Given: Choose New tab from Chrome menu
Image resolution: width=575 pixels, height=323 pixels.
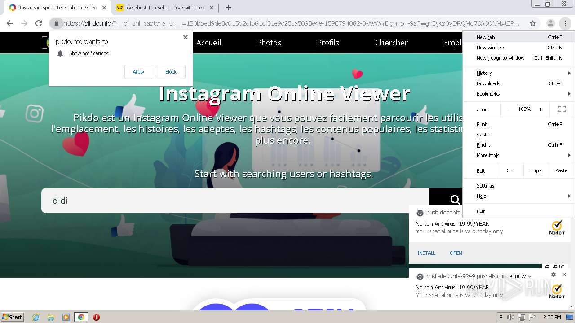Looking at the screenshot, I should (x=519, y=37).
